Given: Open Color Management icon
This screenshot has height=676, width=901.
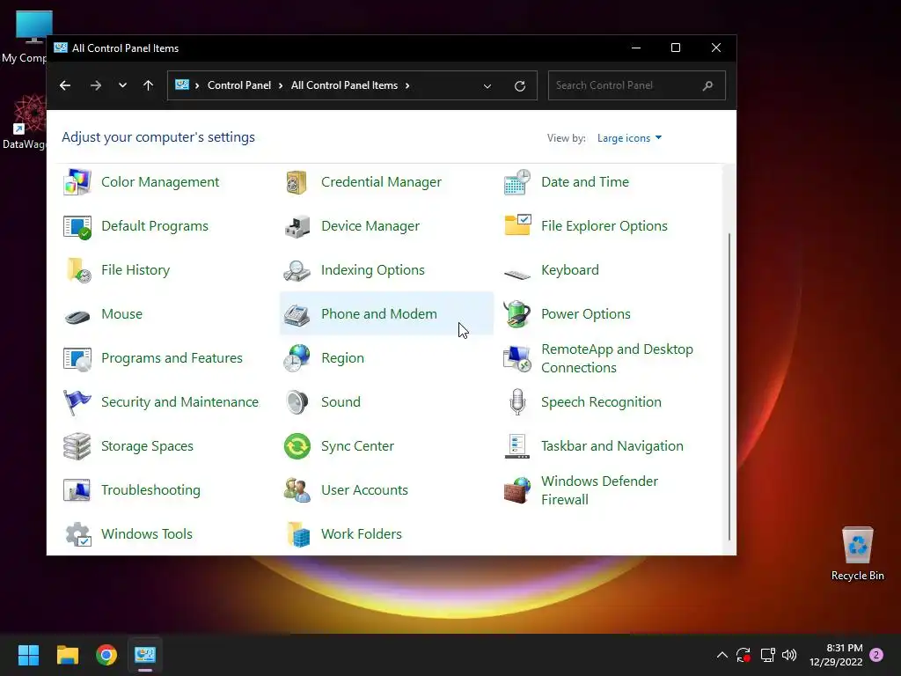Looking at the screenshot, I should tap(77, 182).
